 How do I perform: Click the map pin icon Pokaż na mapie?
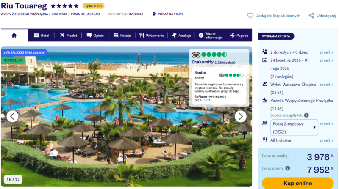point(154,14)
